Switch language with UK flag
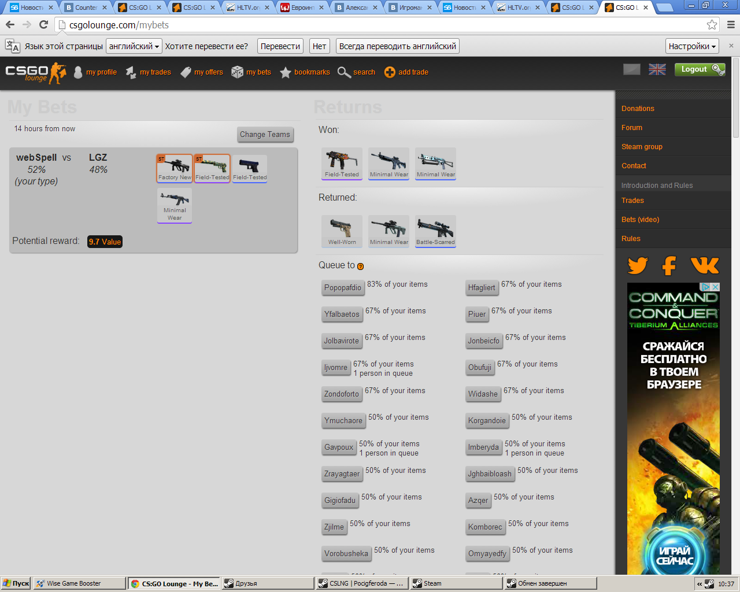 point(657,69)
